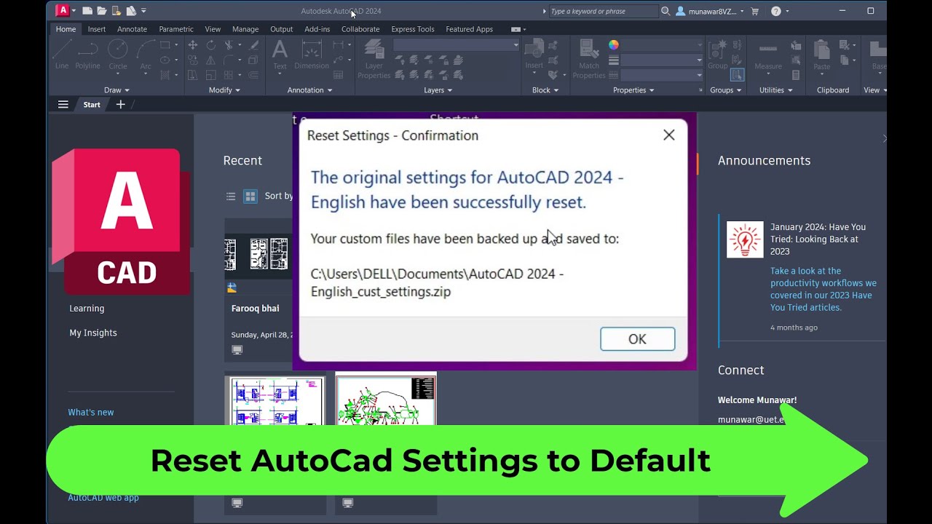This screenshot has height=524, width=932.
Task: Switch Recent files to grid view
Action: click(x=250, y=196)
